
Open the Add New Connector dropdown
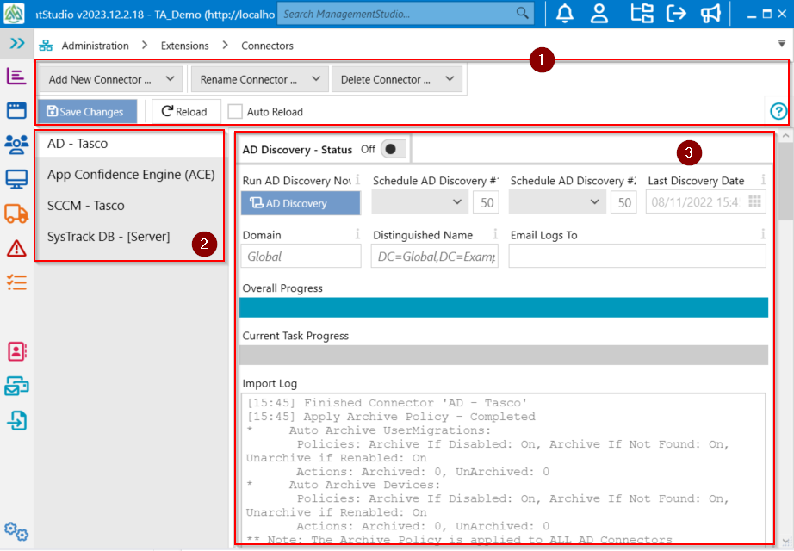[x=111, y=79]
